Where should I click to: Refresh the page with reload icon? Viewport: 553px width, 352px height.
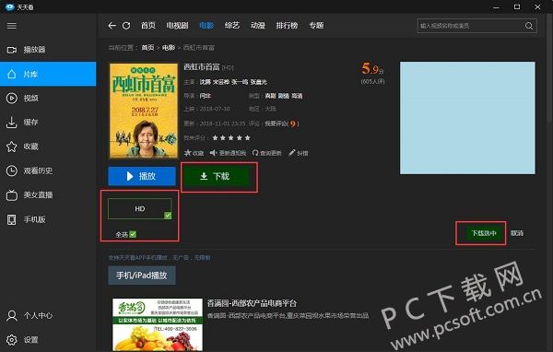(x=126, y=26)
